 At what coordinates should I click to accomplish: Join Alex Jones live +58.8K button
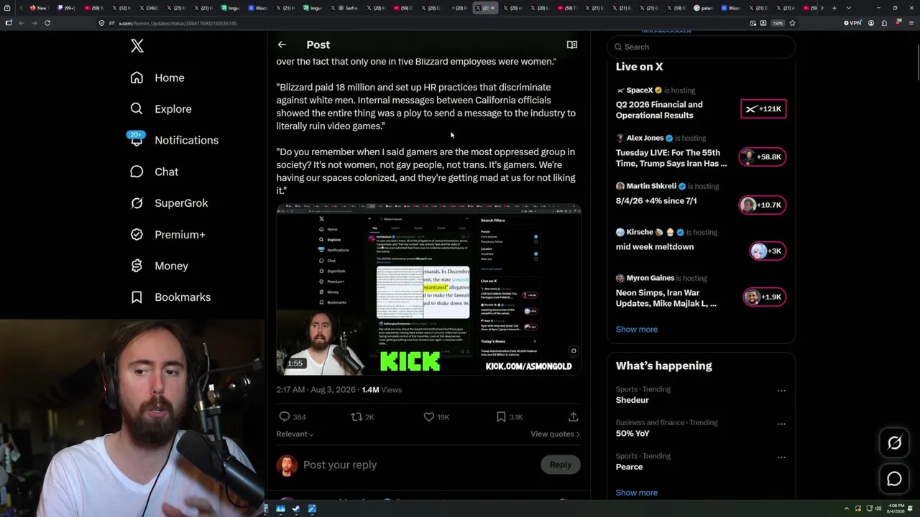(763, 157)
